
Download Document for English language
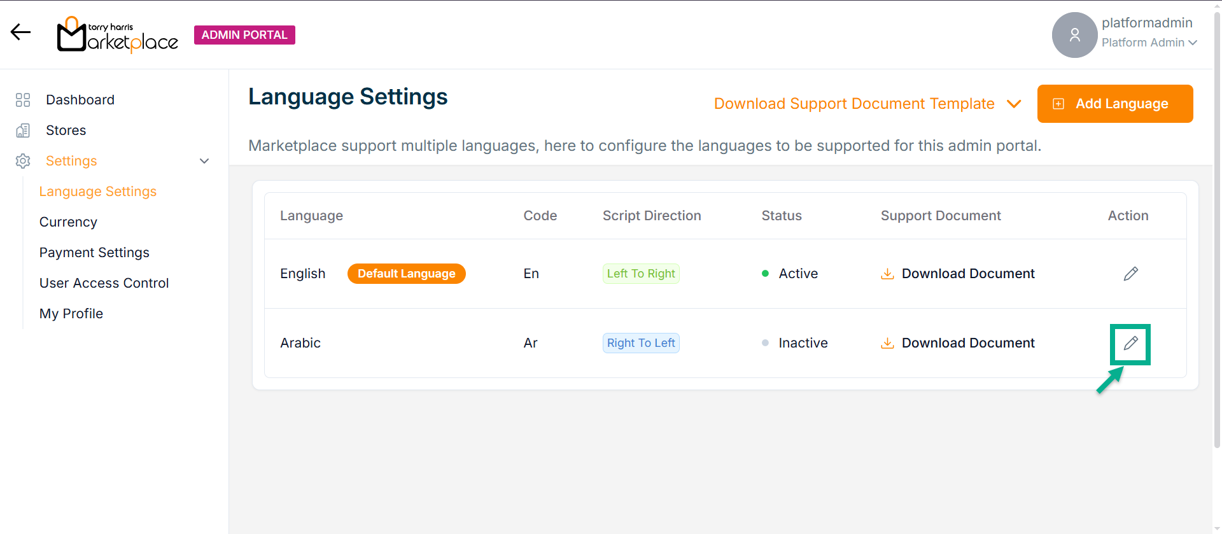click(967, 274)
